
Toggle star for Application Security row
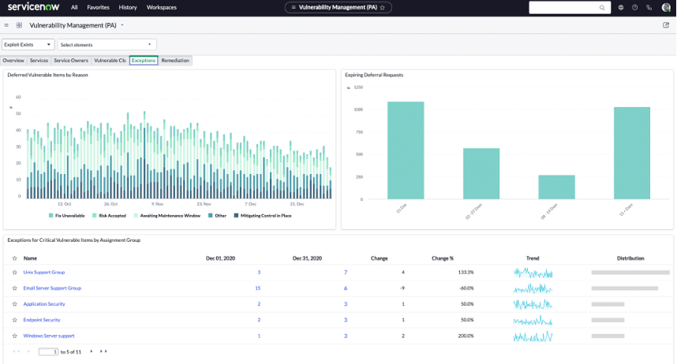14,304
